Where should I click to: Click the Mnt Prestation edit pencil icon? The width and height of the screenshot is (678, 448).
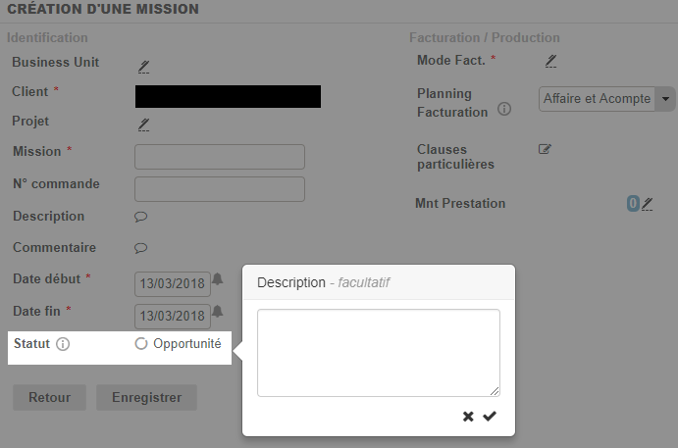[647, 204]
